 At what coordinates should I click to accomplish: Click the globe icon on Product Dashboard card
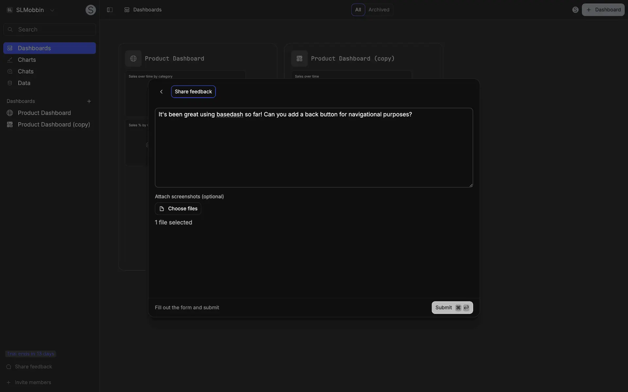click(133, 58)
